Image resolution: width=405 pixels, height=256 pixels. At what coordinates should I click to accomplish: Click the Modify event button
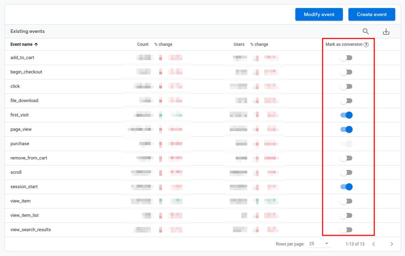(319, 14)
